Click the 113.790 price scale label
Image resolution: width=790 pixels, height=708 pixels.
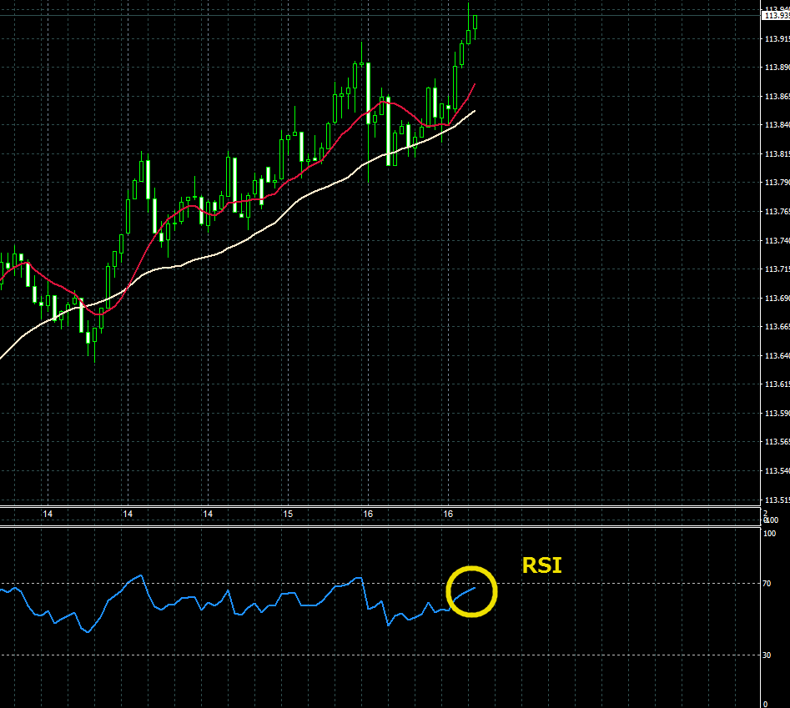(776, 183)
